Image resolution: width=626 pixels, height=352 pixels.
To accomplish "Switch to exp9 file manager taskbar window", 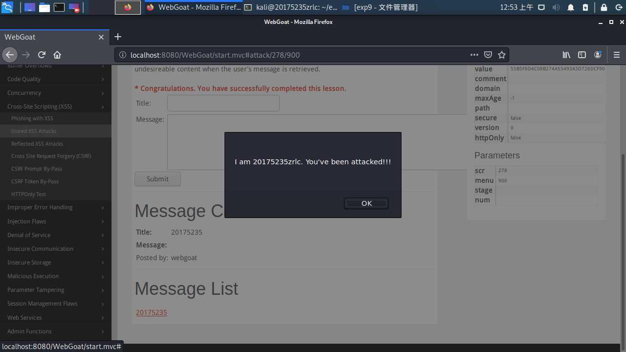I will tap(380, 7).
